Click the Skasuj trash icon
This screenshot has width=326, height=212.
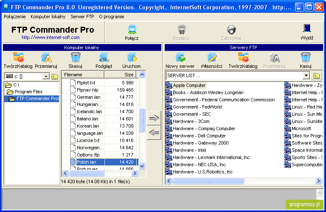[x=75, y=57]
